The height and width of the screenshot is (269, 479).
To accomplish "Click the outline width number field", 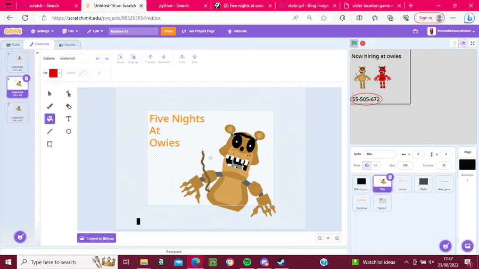I will click(x=101, y=73).
